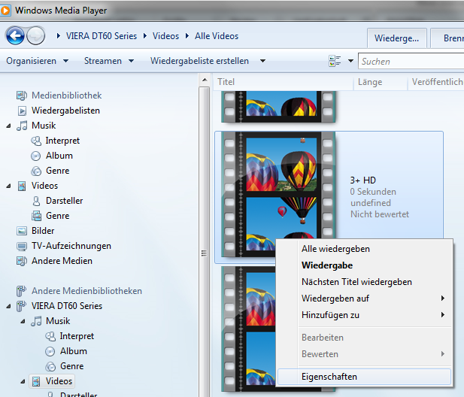Switch to the Brenn... tab

click(x=447, y=38)
